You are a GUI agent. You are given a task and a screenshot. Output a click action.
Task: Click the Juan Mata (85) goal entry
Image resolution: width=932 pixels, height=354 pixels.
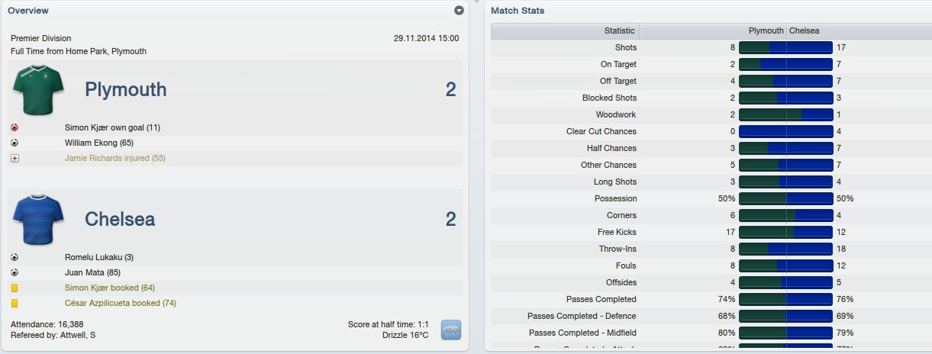[x=92, y=272]
